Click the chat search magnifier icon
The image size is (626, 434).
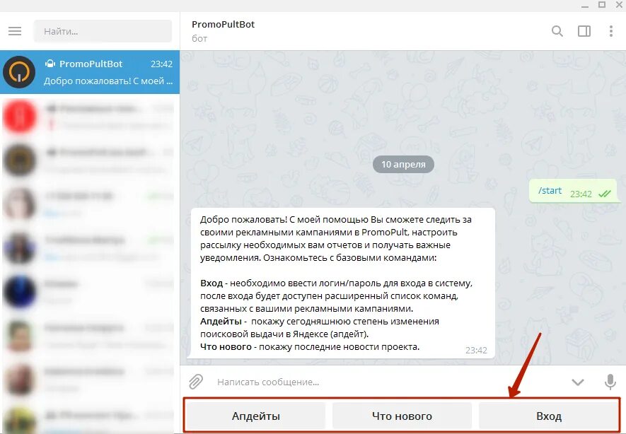(x=557, y=31)
